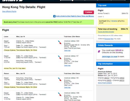130x101 pixels.
Task: Open Seat map for American Airlines 1055
Action: (67, 51)
